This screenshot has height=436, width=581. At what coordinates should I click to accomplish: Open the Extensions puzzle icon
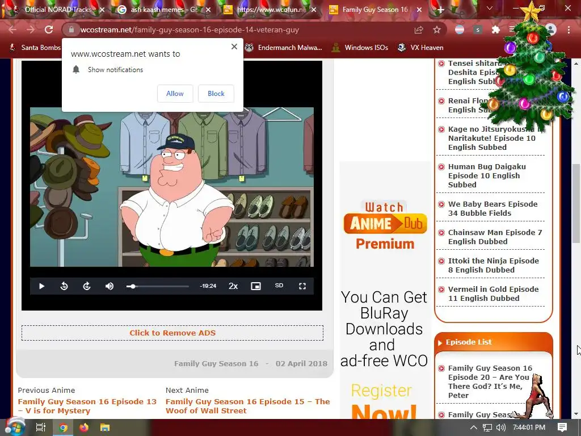coord(495,30)
